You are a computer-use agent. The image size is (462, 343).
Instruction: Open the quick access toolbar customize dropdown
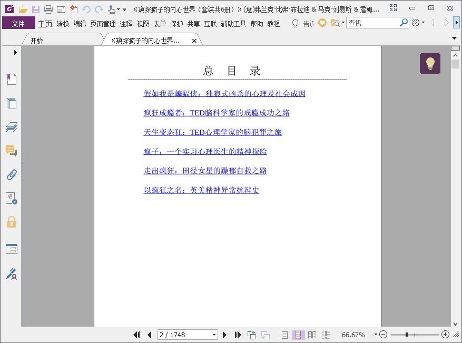125,9
